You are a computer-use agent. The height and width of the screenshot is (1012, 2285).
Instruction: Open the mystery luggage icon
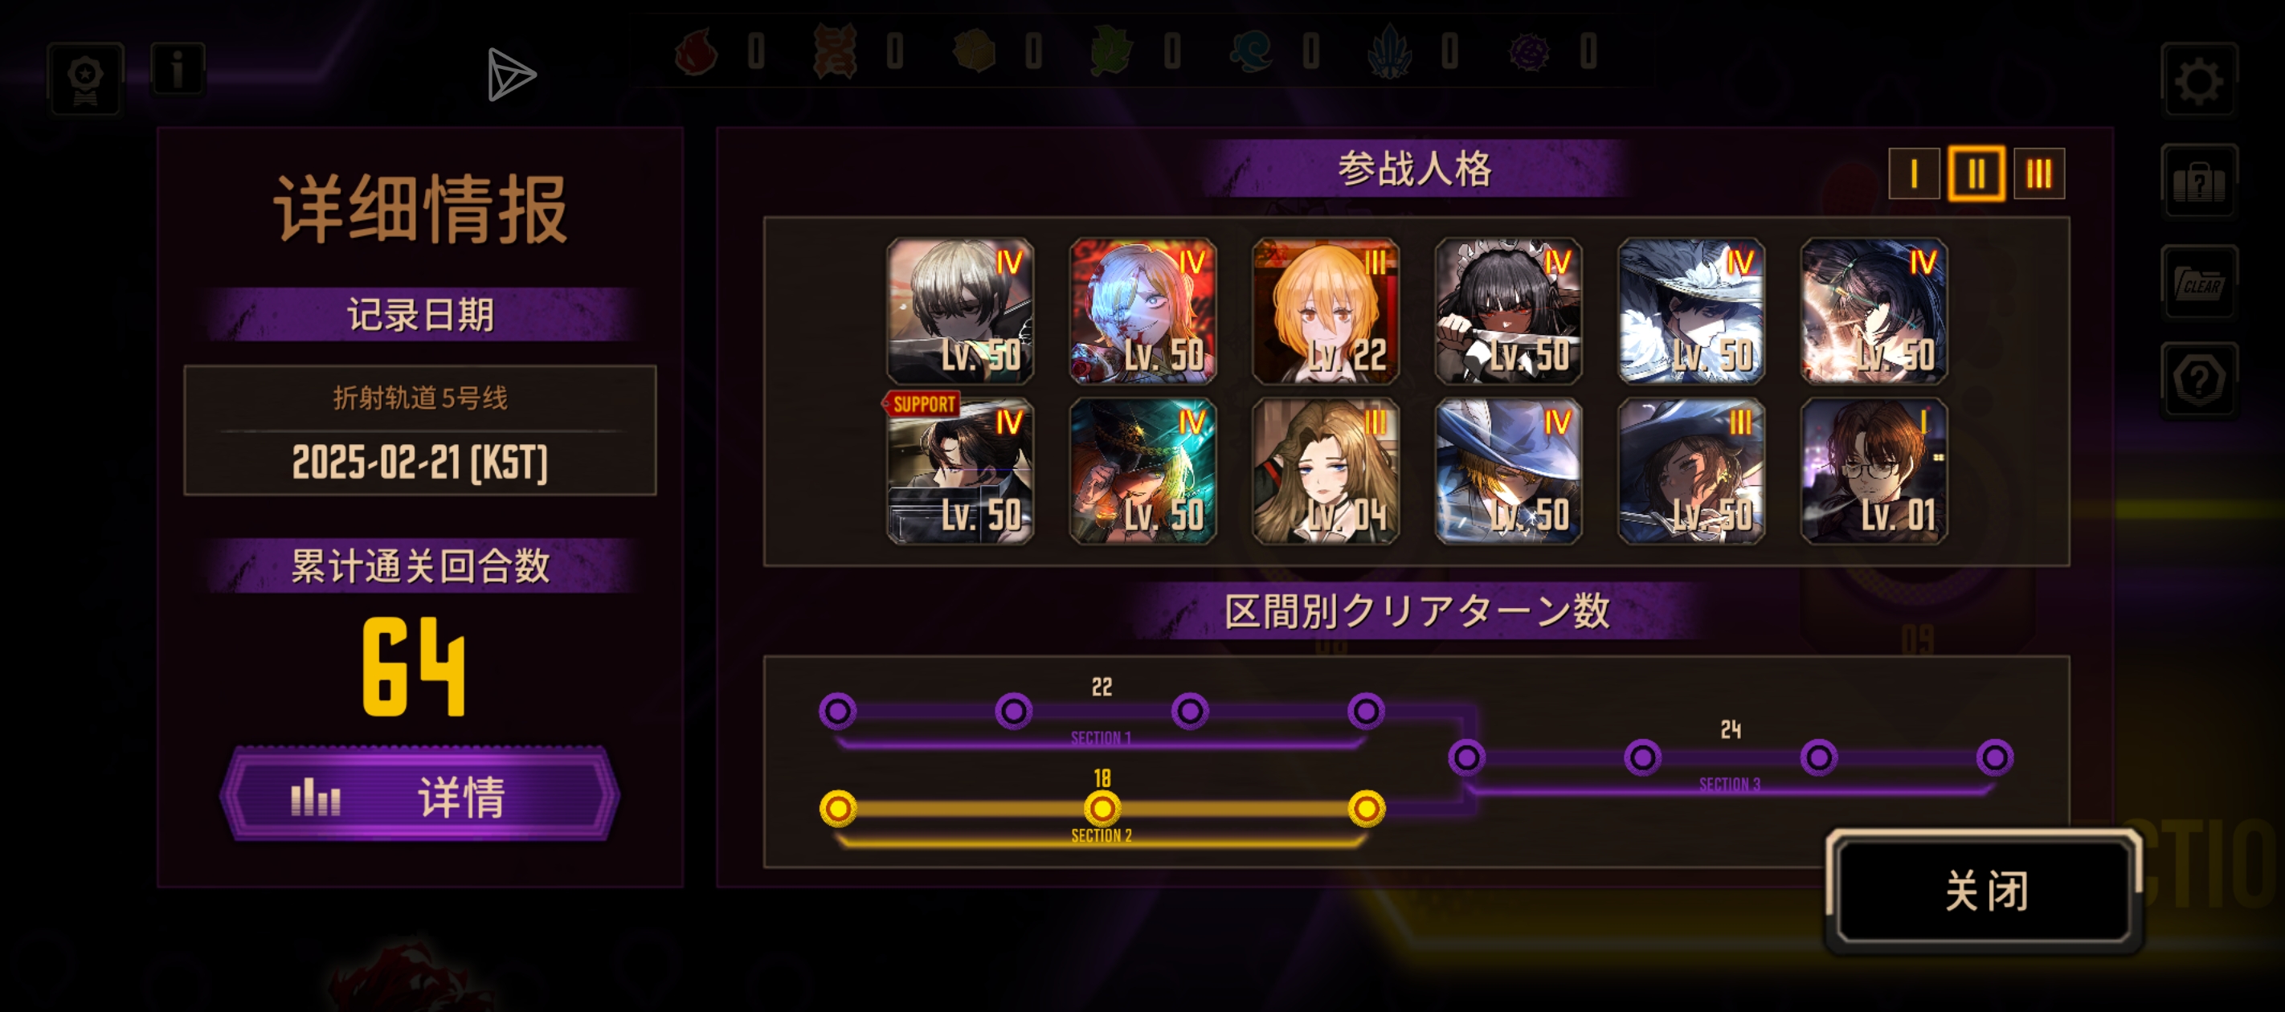2198,182
